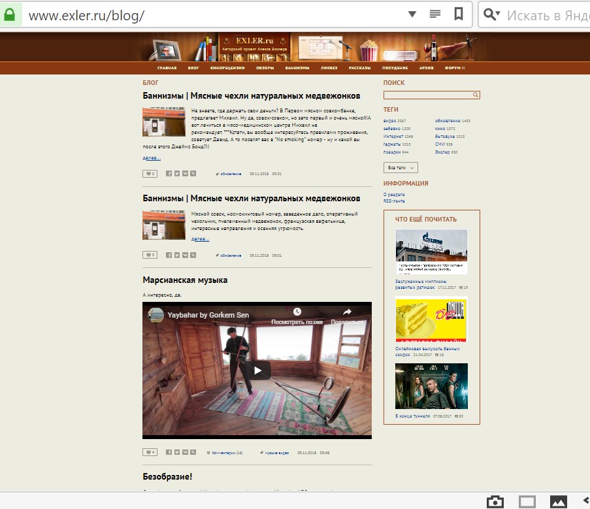Click the 'видео' tag link
The image size is (590, 509).
(x=389, y=121)
